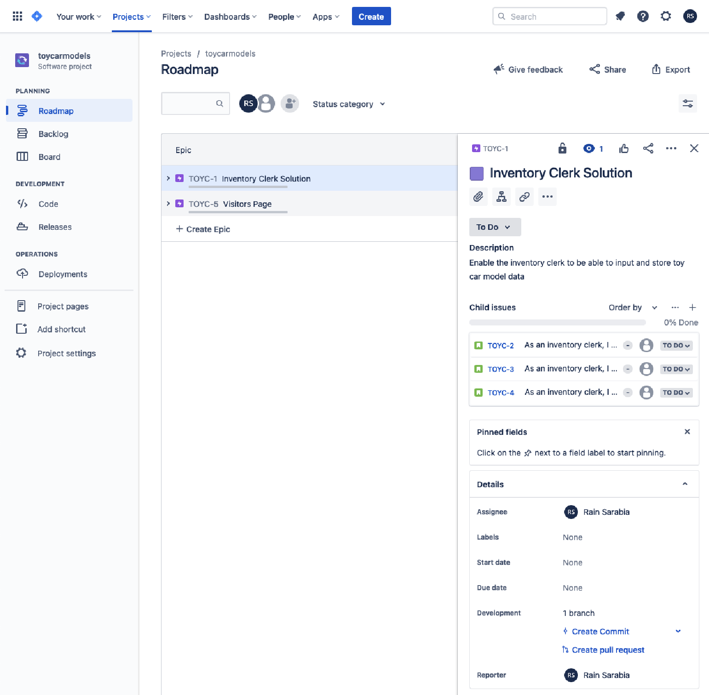This screenshot has height=695, width=709.
Task: Click Give feedback
Action: click(528, 69)
